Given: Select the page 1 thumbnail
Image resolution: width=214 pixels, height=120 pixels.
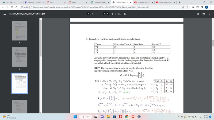Looking at the screenshot, I should pos(20,30).
